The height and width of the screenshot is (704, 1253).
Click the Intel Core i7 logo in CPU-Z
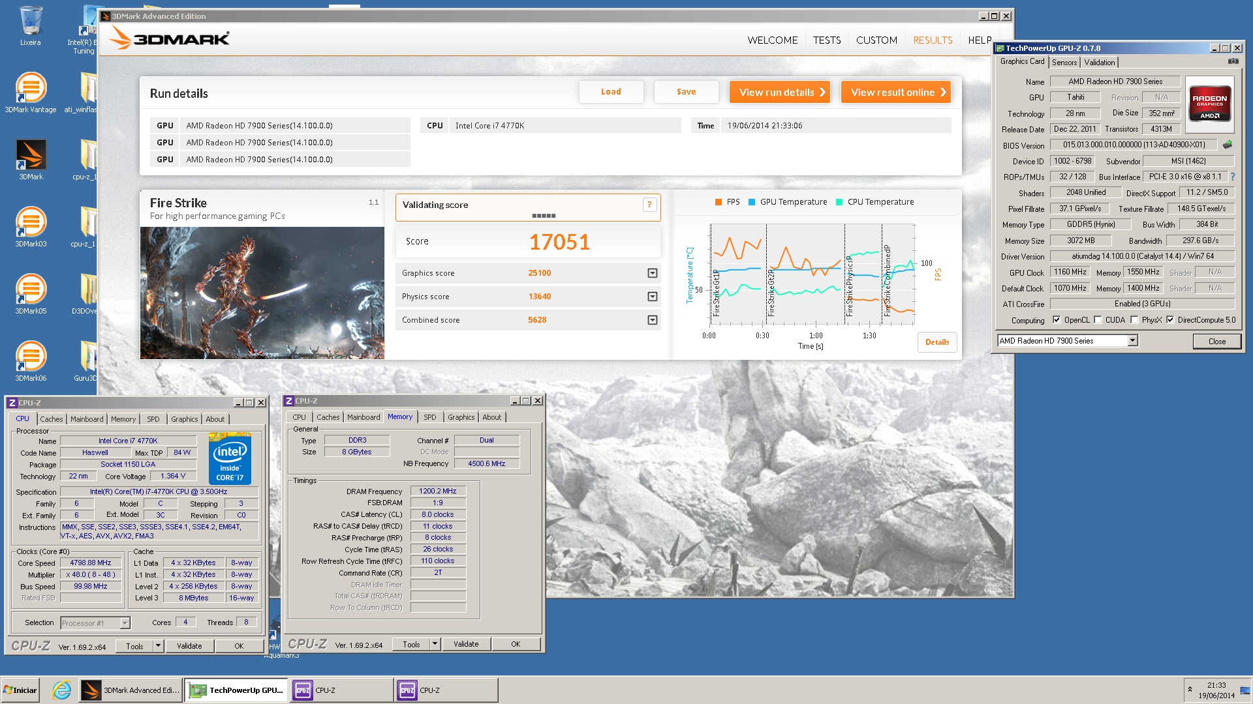[x=230, y=459]
